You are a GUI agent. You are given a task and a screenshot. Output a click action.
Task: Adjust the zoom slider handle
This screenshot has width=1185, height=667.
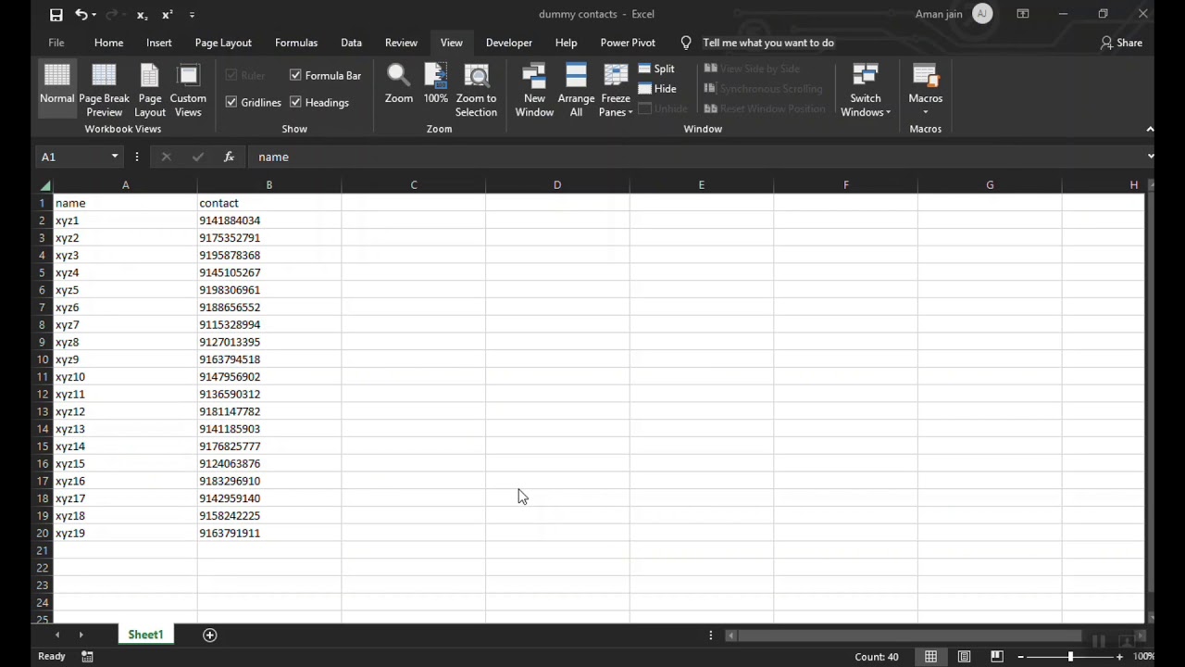(1070, 657)
